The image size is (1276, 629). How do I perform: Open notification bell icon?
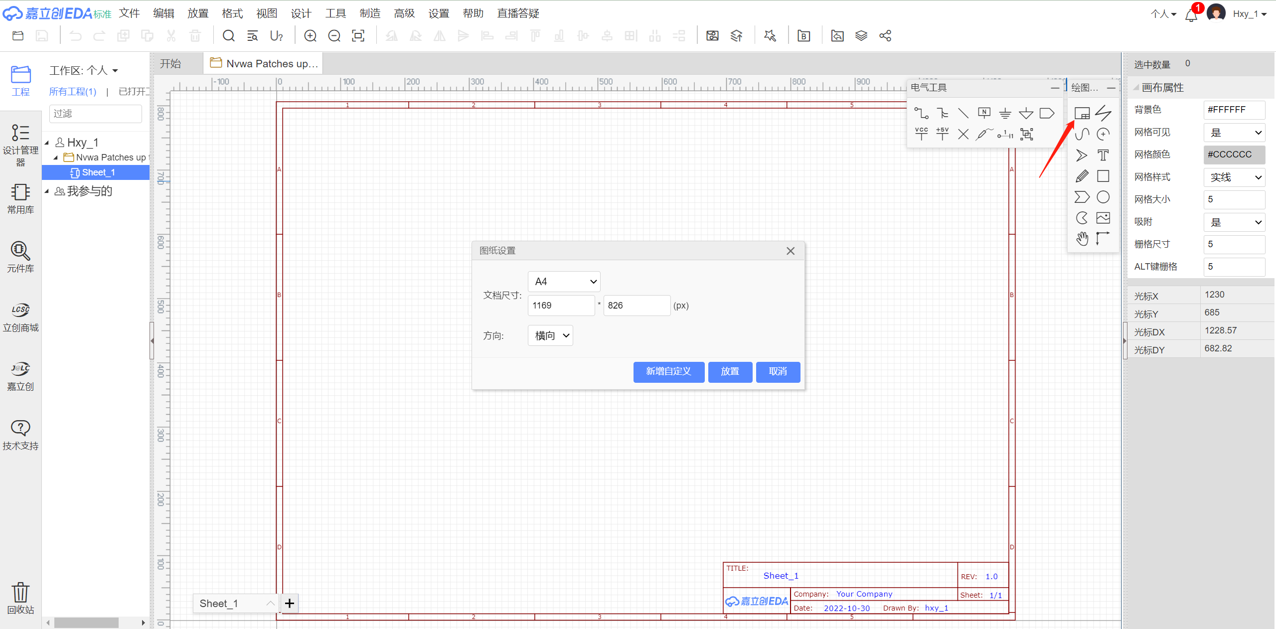click(x=1191, y=15)
